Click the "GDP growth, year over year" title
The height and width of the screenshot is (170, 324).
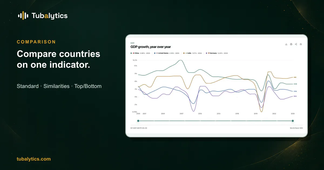tap(151, 47)
